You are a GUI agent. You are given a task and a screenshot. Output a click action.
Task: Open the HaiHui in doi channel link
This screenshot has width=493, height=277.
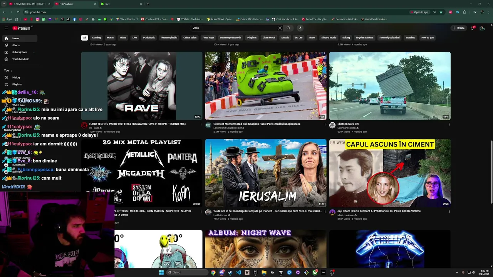click(221, 215)
